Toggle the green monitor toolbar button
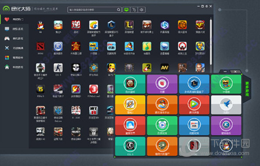 pyautogui.click(x=126, y=10)
